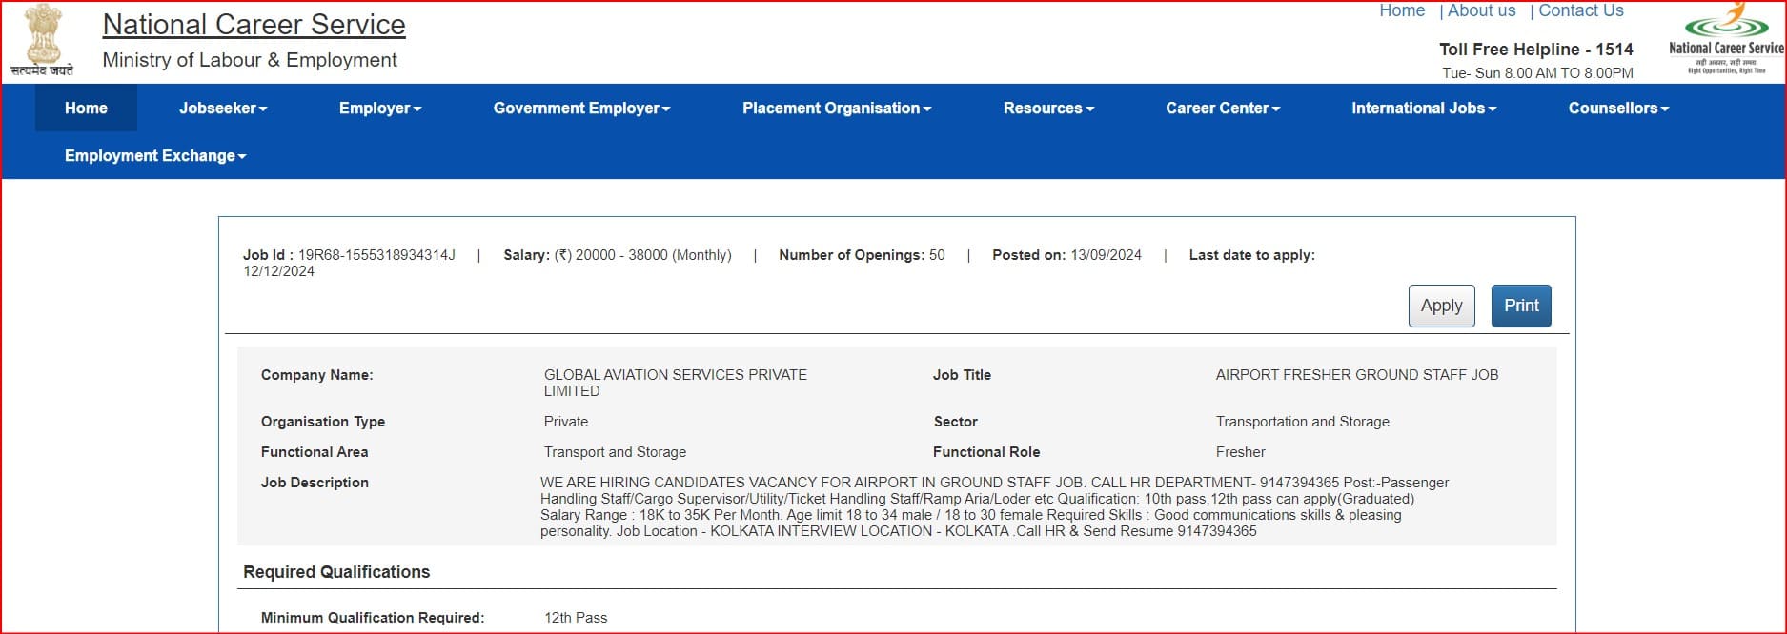Go to About us page
This screenshot has height=634, width=1787.
point(1481,10)
